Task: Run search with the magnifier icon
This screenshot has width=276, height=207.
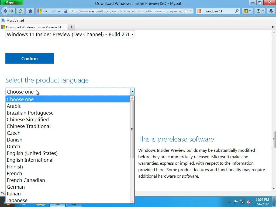Action: point(237,11)
